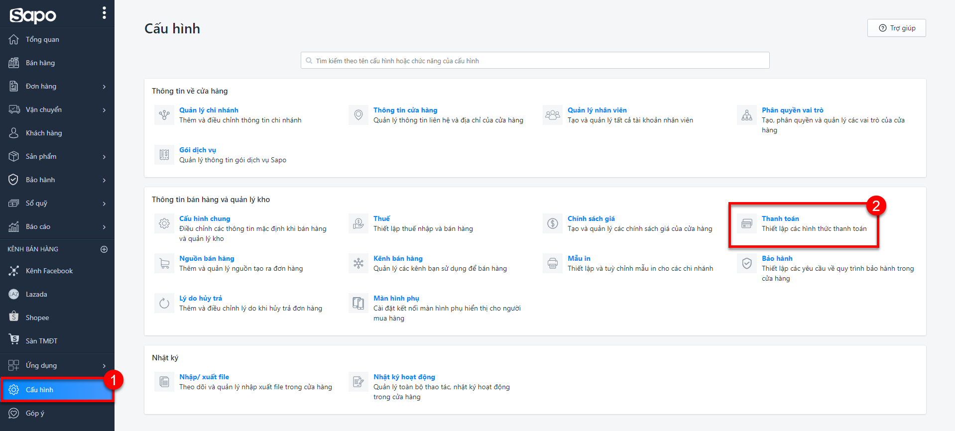Click the Chính sách giá dollar icon
Screen dimensions: 955x431
coord(552,223)
